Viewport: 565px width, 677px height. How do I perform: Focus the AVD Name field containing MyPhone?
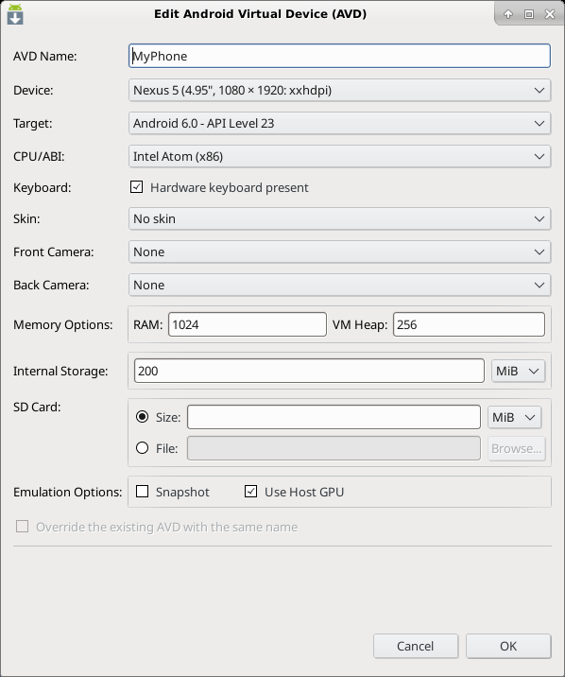point(339,56)
